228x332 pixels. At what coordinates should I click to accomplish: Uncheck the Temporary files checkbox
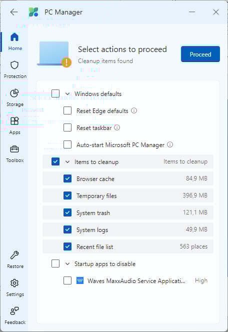tap(67, 195)
